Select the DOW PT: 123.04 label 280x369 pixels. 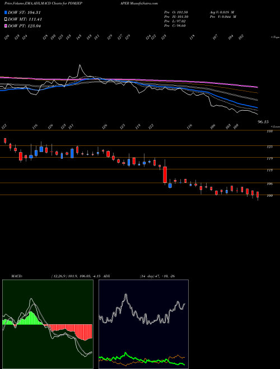pyautogui.click(x=24, y=26)
